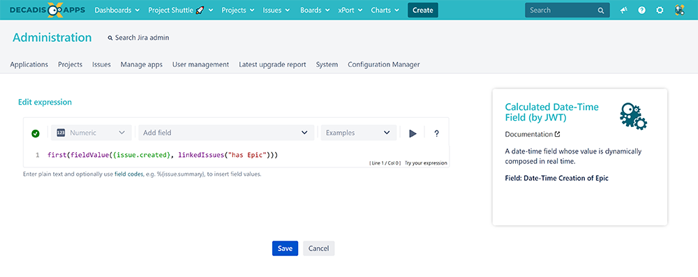Switch to the User management tab

(x=201, y=65)
